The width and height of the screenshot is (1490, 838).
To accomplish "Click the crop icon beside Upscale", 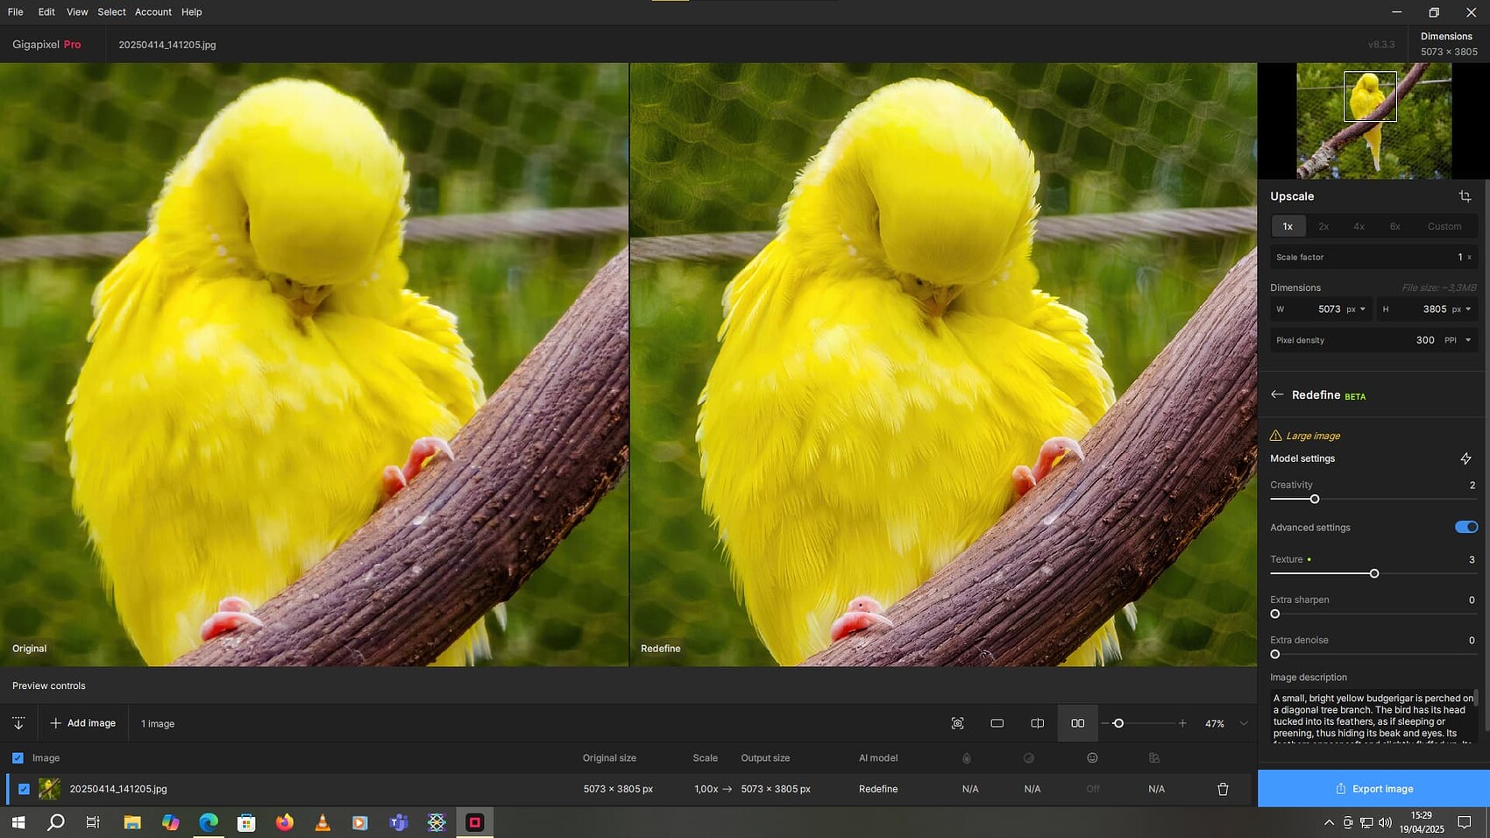I will coord(1465,195).
